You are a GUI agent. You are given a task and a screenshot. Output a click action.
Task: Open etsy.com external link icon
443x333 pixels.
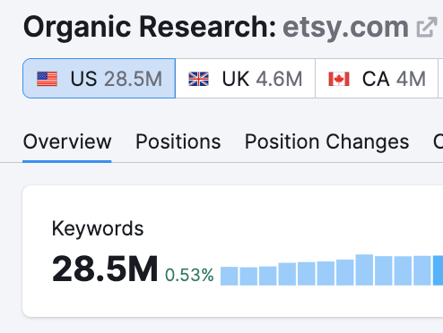coord(425,27)
